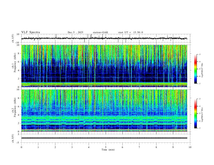The image size is (214, 165).
Task: Click time axis tick label "3"
Action: (72, 147)
